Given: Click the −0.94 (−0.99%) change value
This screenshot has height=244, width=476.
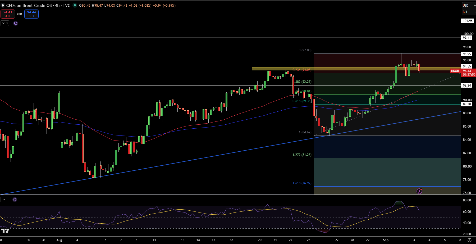Looking at the screenshot, I should pos(164,5).
